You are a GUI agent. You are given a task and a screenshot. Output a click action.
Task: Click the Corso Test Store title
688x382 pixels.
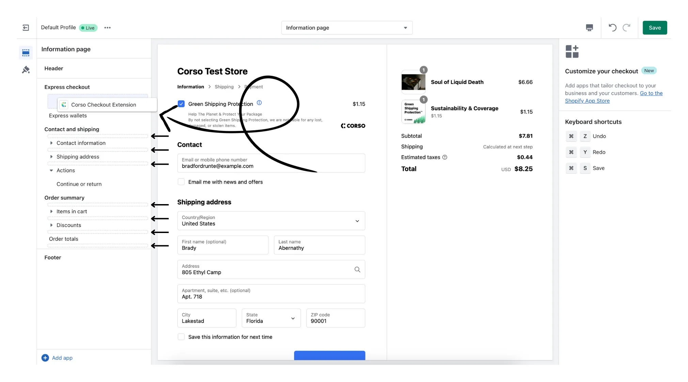click(x=212, y=71)
